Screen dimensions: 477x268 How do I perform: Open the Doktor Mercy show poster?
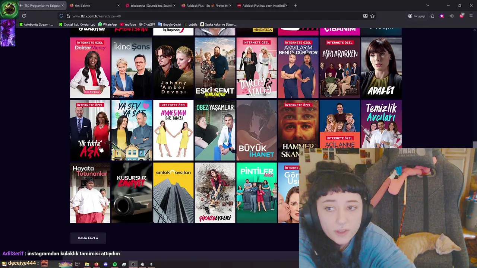[x=90, y=68]
